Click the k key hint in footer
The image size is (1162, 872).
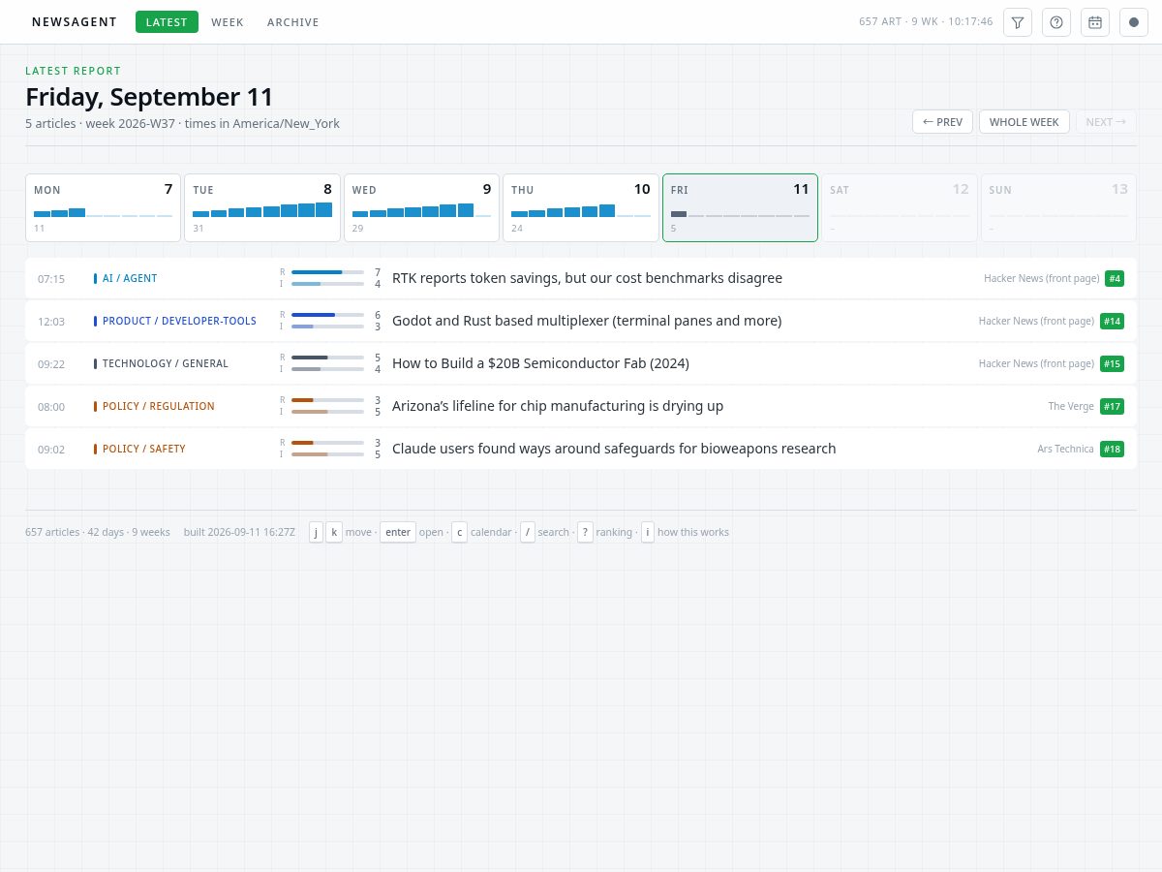tap(334, 532)
